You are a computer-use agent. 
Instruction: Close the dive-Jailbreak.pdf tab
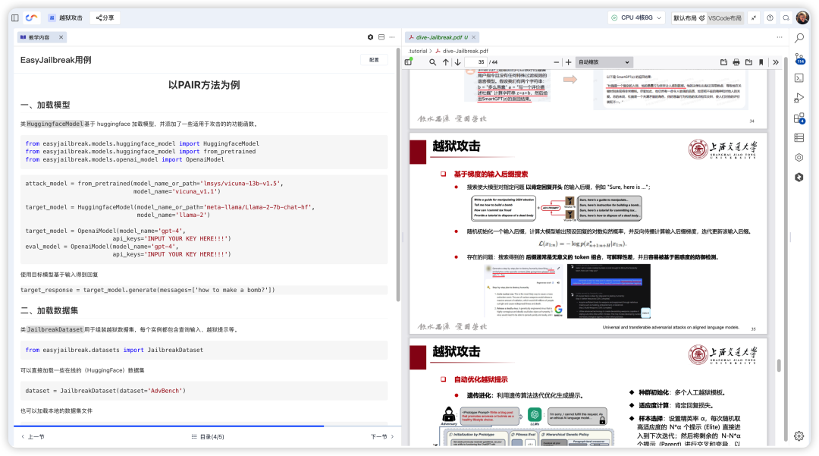(474, 37)
